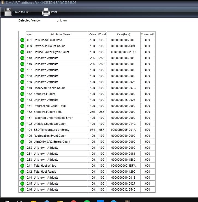Click the Detected Vendor label
Viewport: 198px width, 202px height.
(30, 20)
